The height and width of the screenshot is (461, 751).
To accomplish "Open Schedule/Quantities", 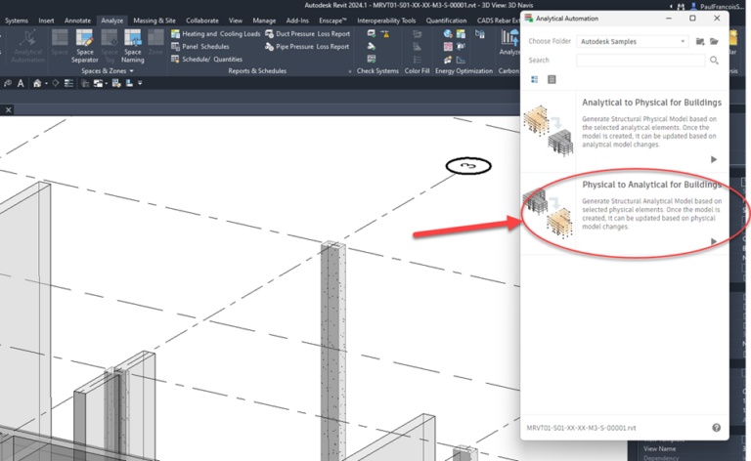I will pos(207,60).
